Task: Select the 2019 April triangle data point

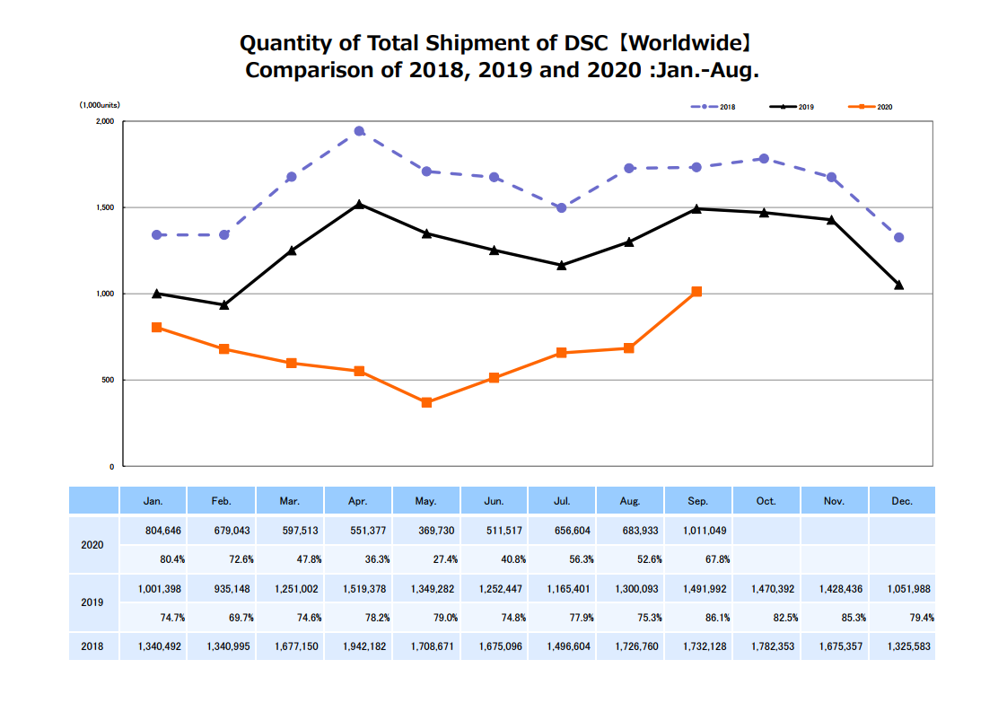Action: [x=359, y=205]
